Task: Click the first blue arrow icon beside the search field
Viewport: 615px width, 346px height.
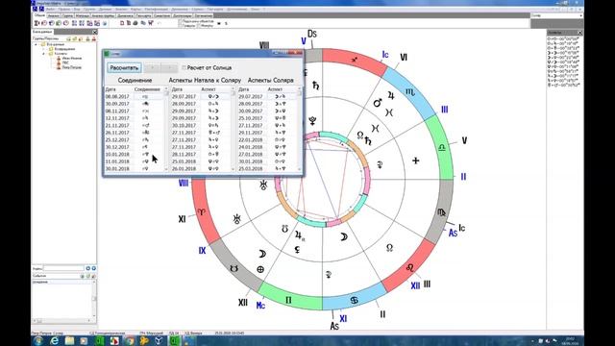Action: pos(87,268)
